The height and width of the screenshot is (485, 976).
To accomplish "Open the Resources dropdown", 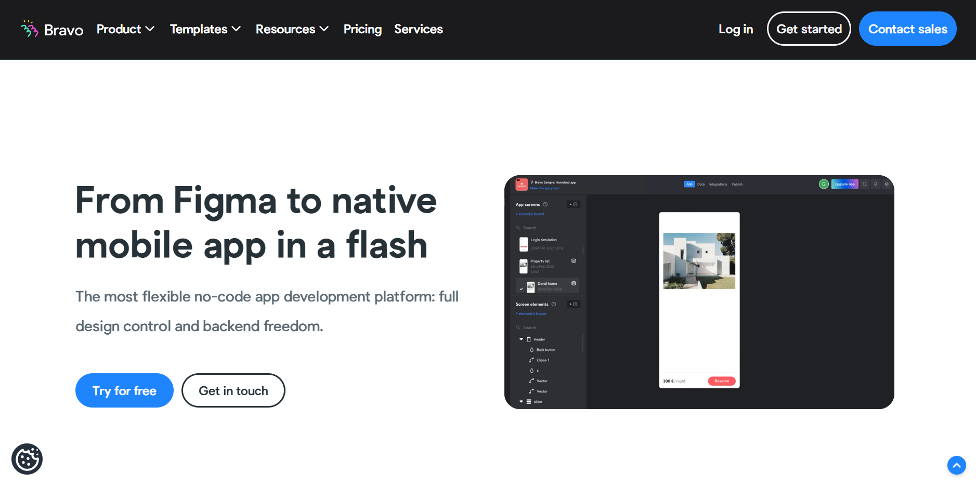I will pos(292,29).
